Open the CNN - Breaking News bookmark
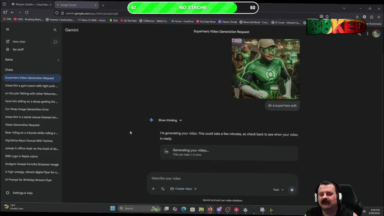 (28, 20)
